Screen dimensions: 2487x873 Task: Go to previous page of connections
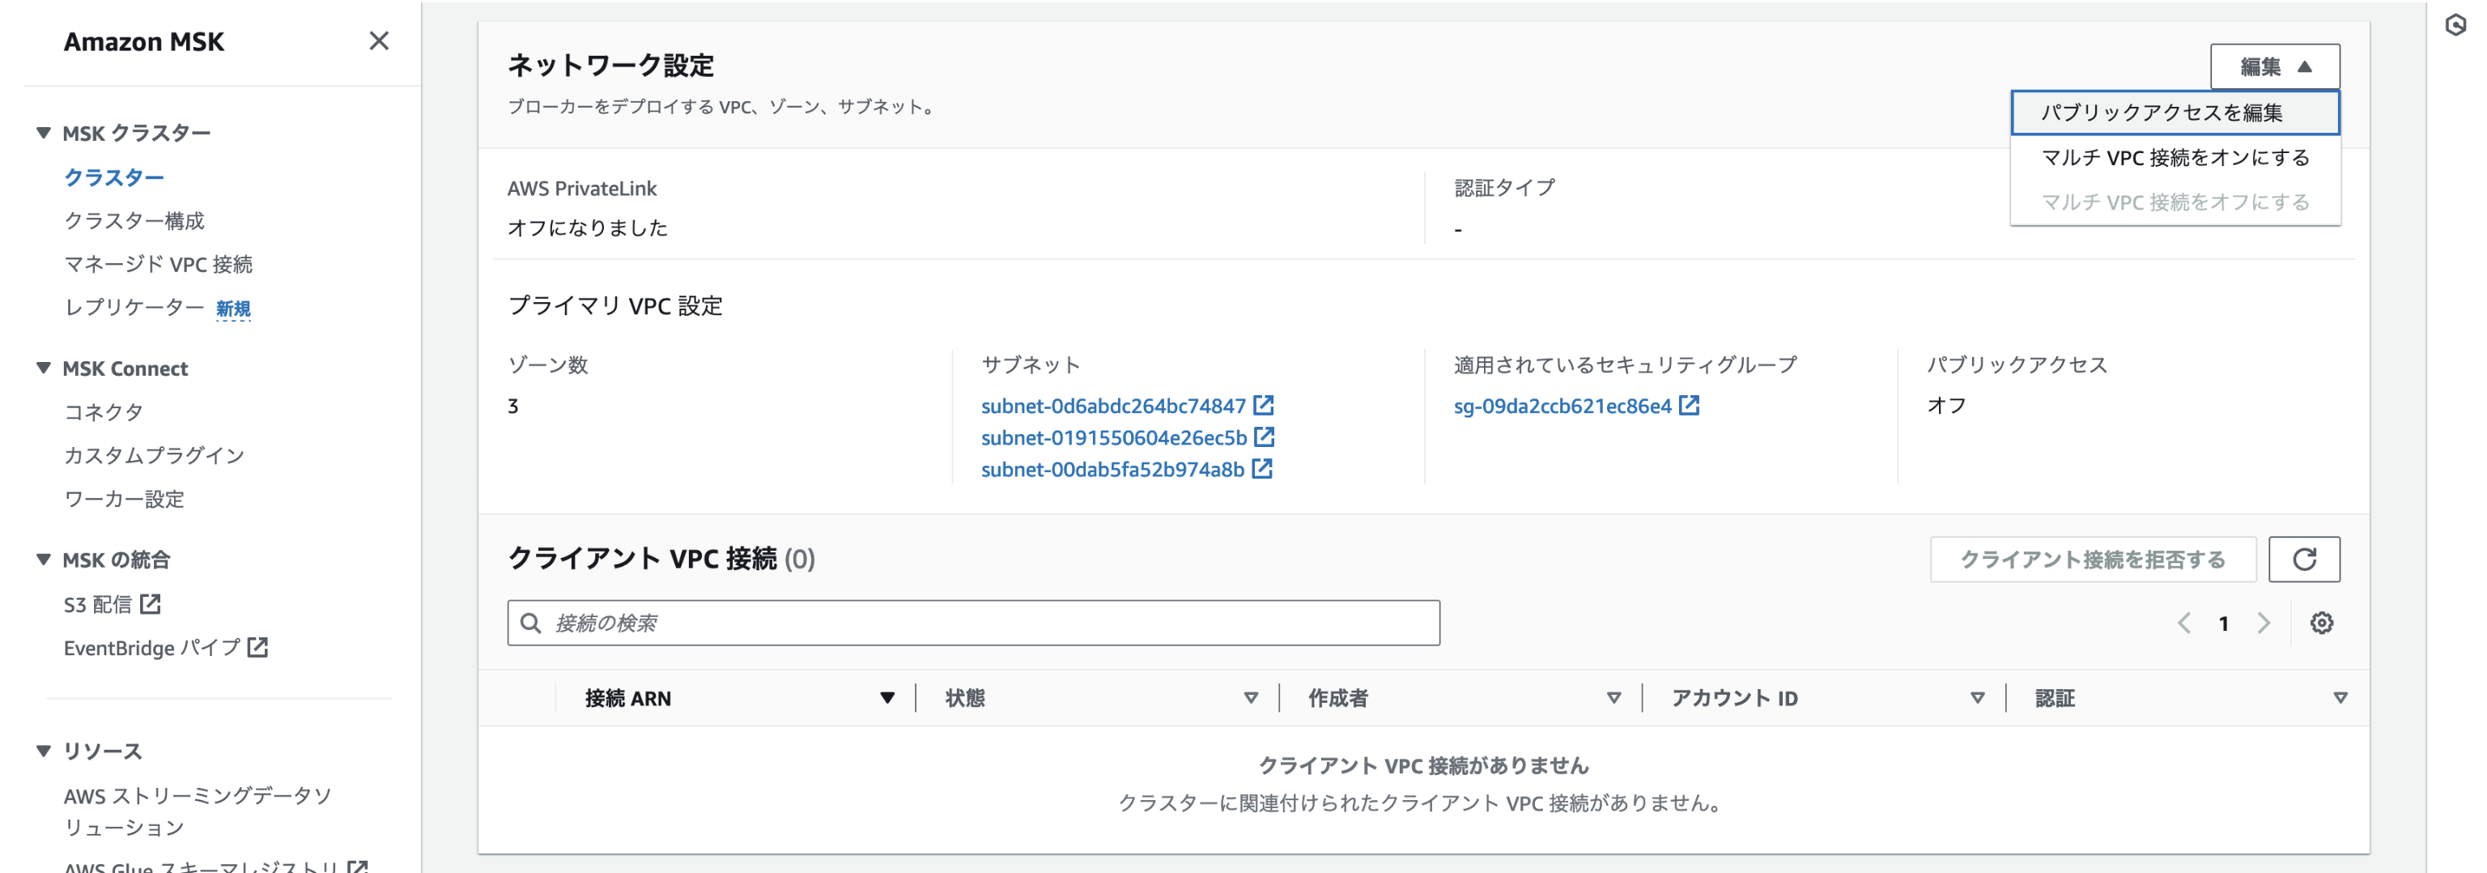coord(2184,623)
